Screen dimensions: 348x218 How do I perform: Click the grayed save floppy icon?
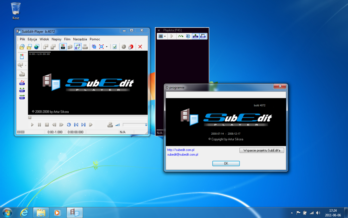(x=53, y=47)
